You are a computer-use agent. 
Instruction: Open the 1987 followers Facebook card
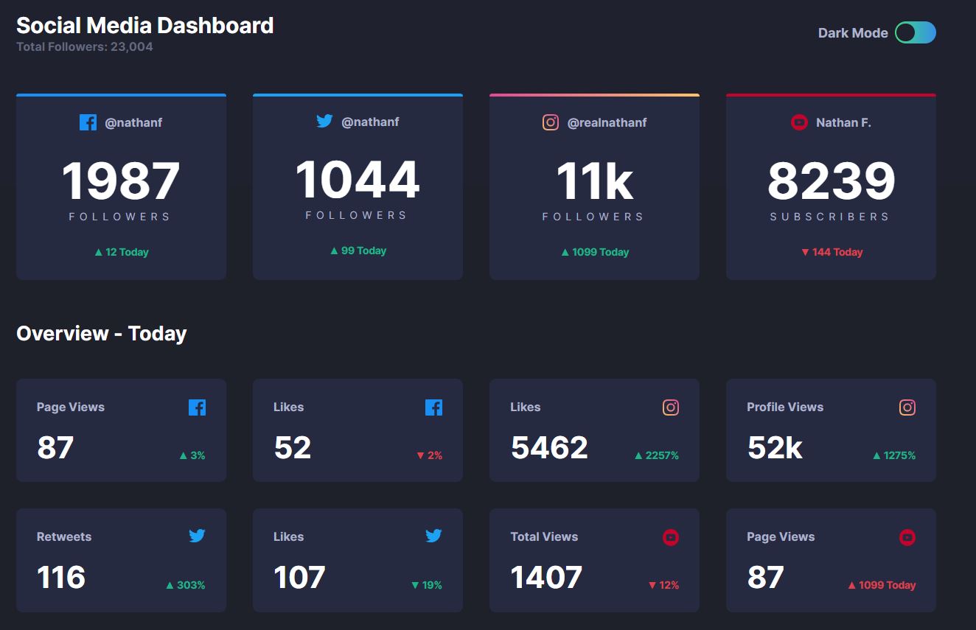[x=121, y=186]
